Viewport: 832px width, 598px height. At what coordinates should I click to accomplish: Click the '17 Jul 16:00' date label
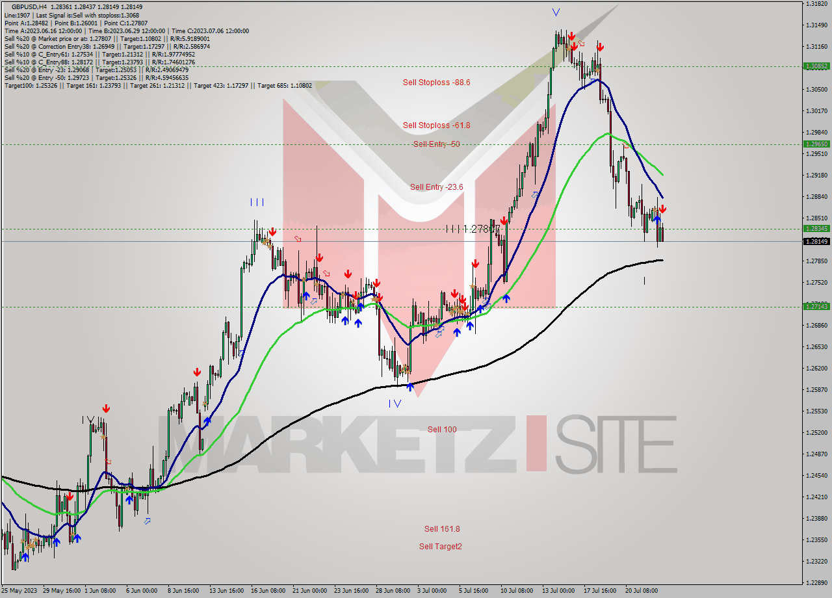(601, 591)
